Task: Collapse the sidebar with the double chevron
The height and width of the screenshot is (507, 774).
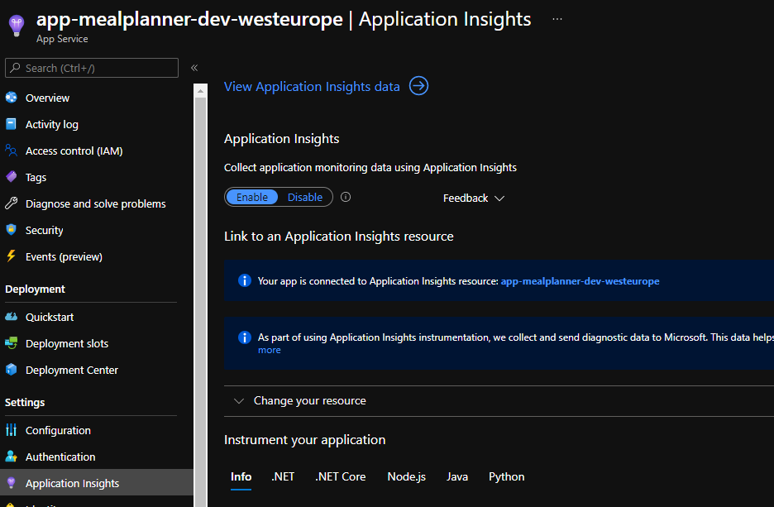Action: pos(194,68)
